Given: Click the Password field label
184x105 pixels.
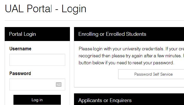Looking at the screenshot, I should pos(20,73).
